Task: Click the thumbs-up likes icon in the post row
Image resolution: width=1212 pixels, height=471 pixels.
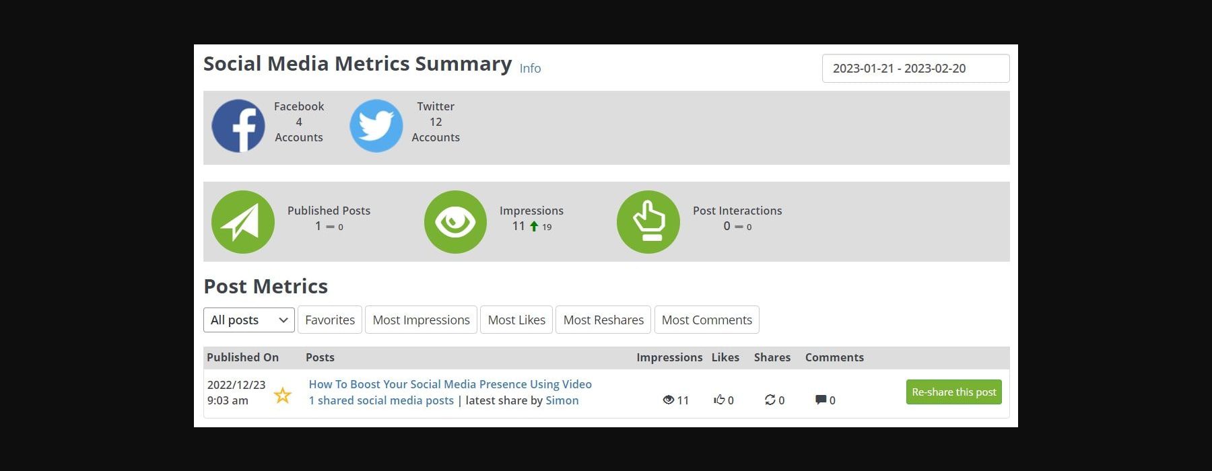Action: (718, 400)
